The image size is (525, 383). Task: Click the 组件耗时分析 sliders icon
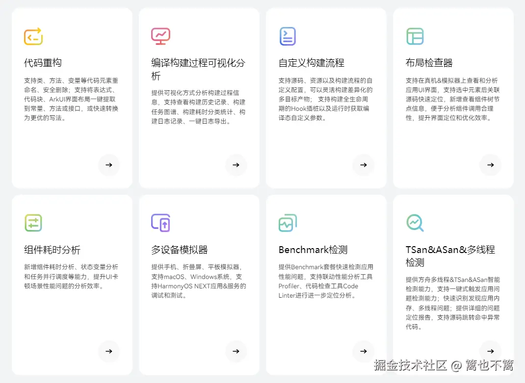coord(33,223)
